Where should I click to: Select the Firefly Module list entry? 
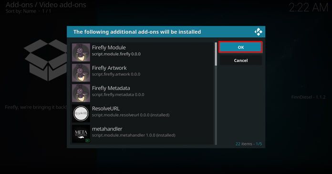143,52
